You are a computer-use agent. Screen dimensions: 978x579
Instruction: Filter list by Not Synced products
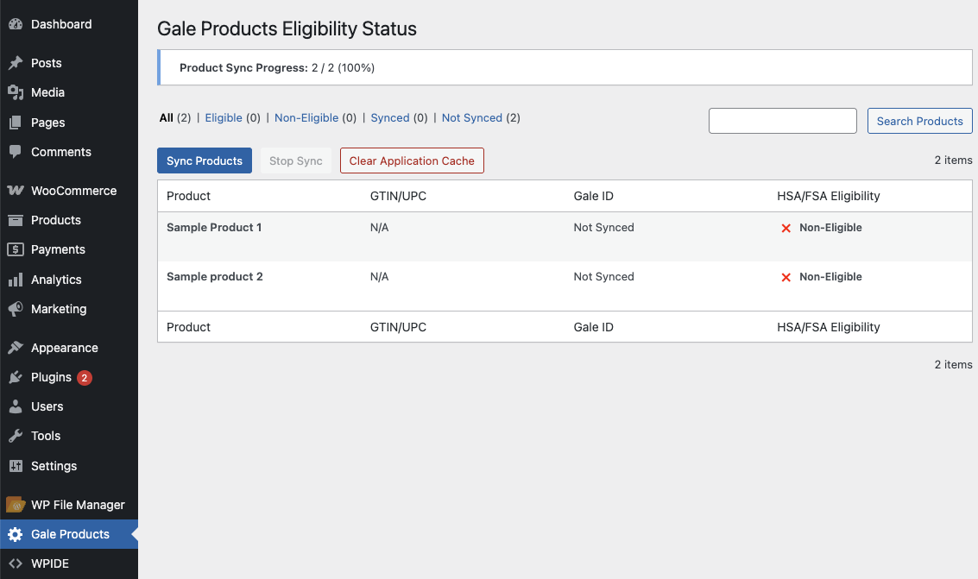(471, 118)
